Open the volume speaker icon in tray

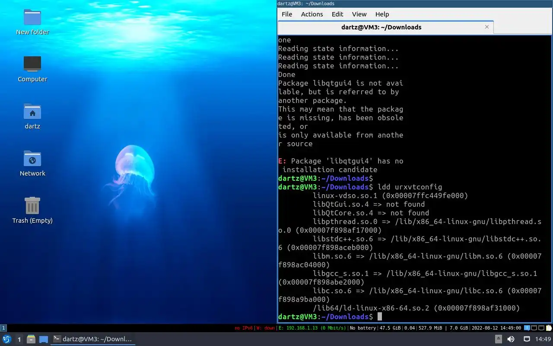511,339
